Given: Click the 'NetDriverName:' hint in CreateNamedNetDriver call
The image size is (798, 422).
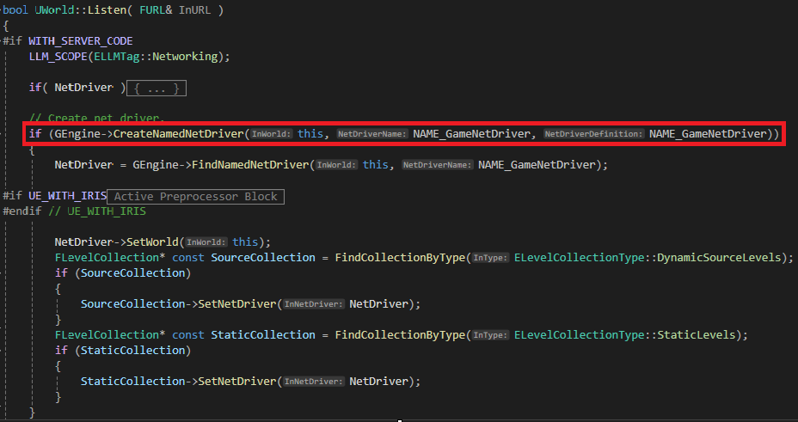Looking at the screenshot, I should pos(372,134).
